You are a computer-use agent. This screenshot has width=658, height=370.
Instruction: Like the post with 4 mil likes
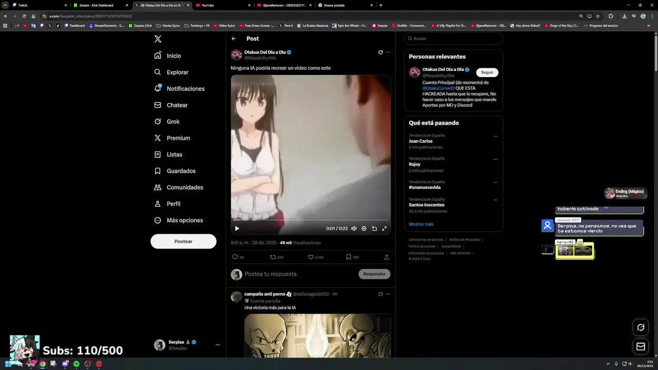tap(315, 257)
